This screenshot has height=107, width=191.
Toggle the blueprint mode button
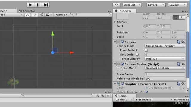click(176, 18)
